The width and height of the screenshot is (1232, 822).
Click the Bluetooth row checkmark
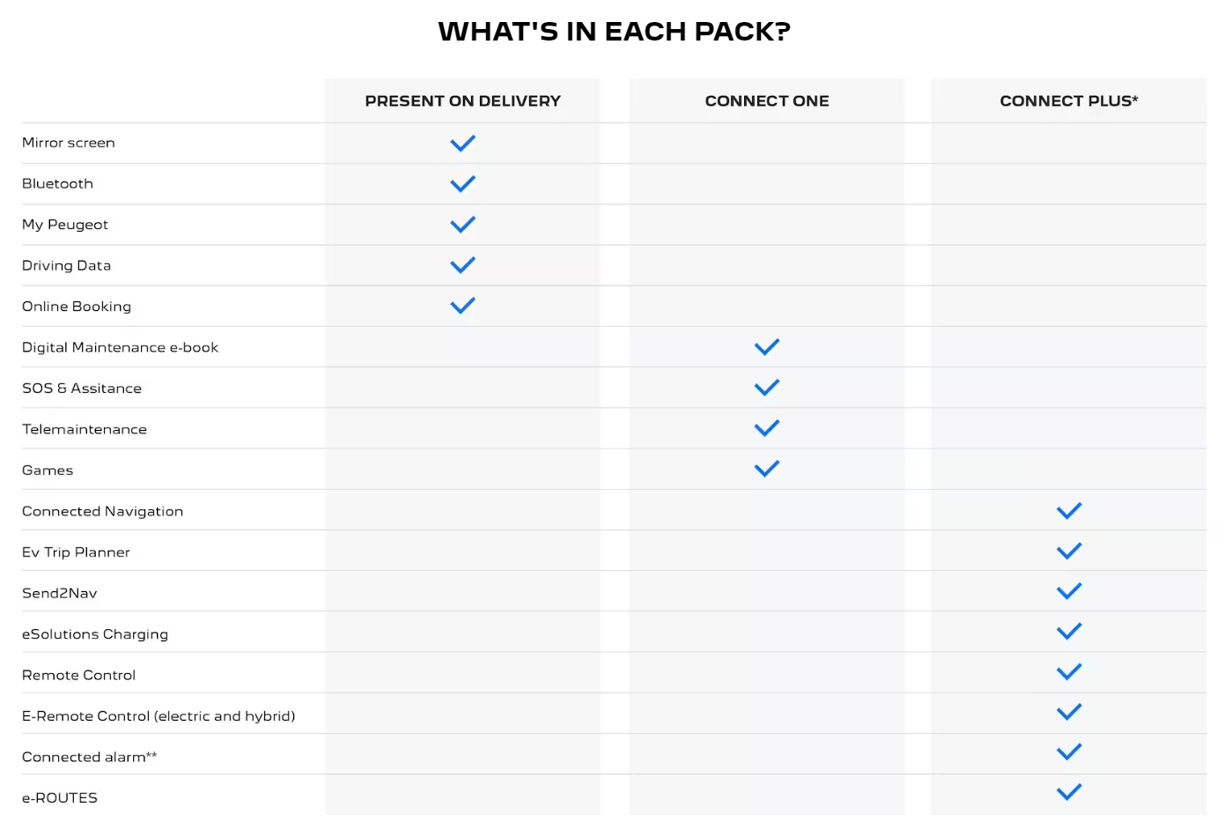pos(462,184)
